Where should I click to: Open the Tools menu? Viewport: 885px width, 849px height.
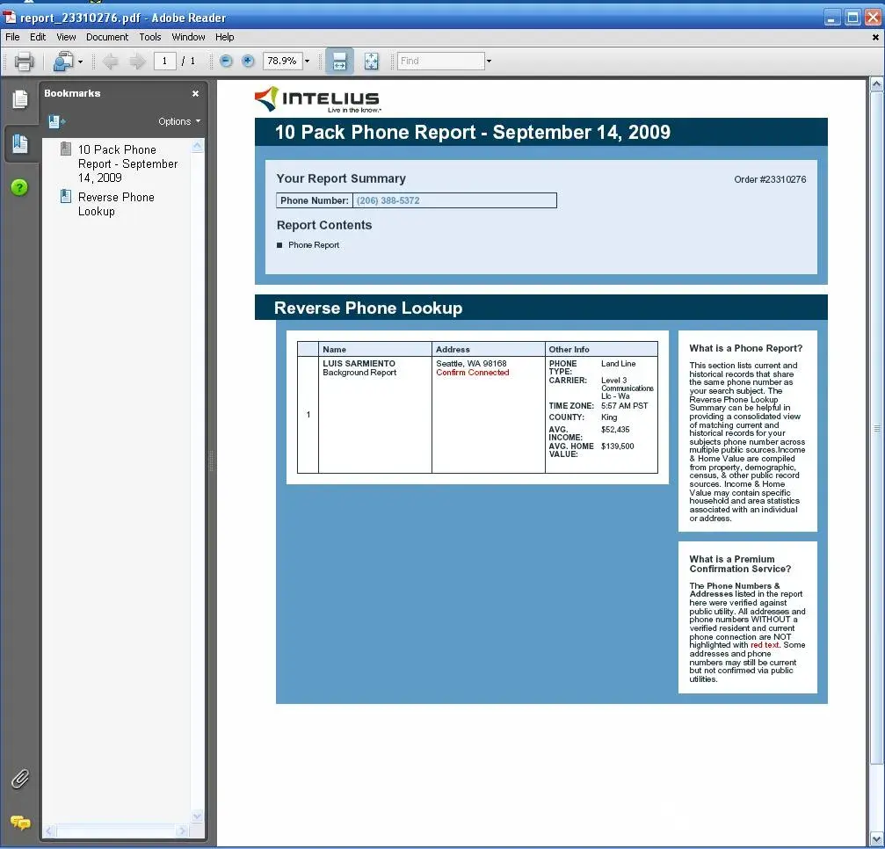[x=150, y=37]
